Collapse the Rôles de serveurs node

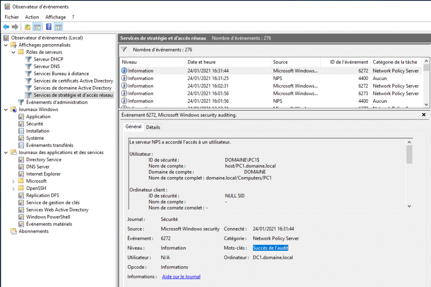coord(13,52)
